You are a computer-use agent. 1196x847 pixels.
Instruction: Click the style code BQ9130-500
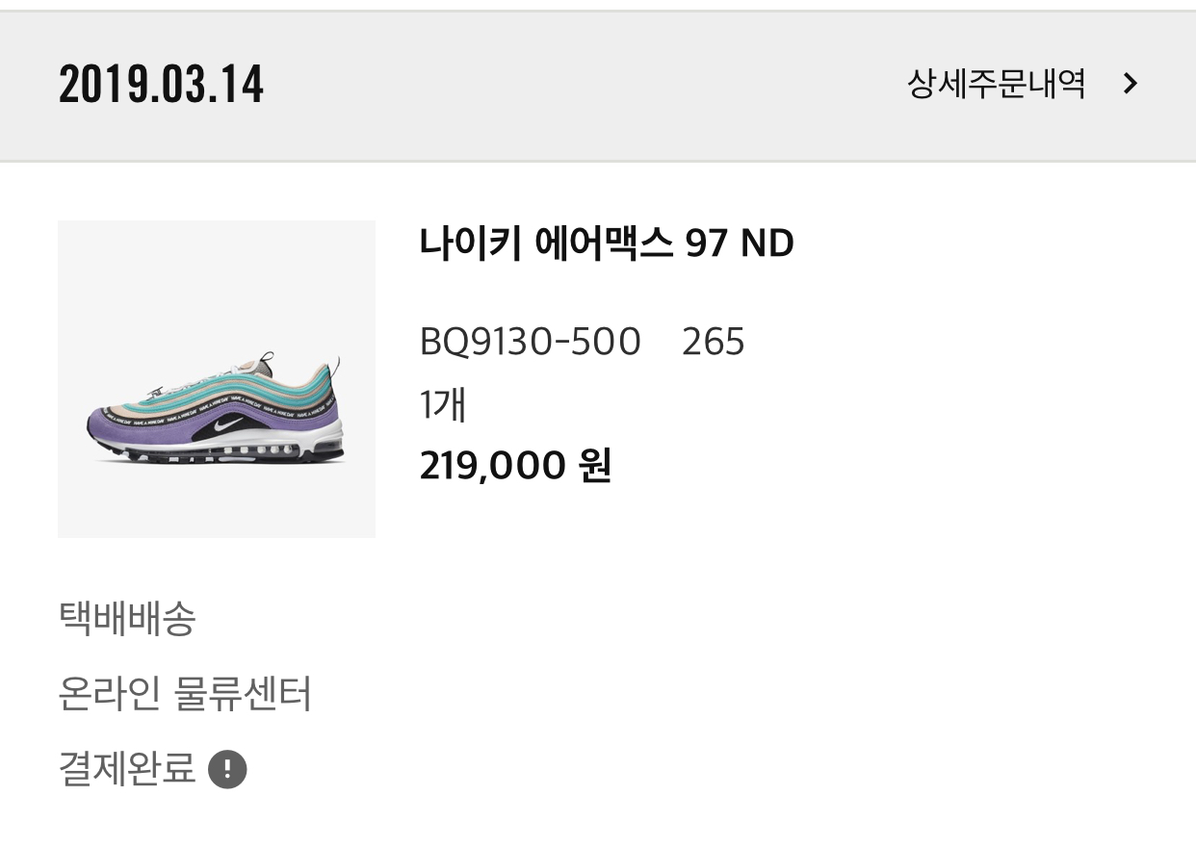click(530, 342)
